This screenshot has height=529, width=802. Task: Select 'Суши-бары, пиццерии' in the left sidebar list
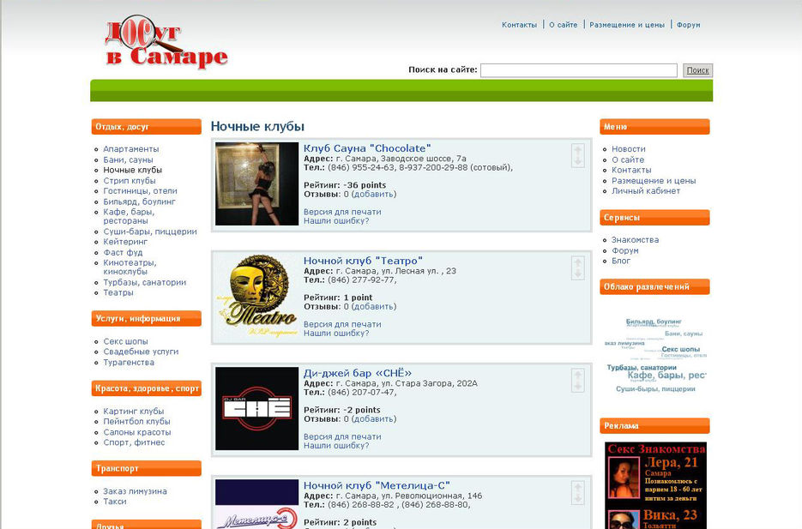(x=150, y=231)
